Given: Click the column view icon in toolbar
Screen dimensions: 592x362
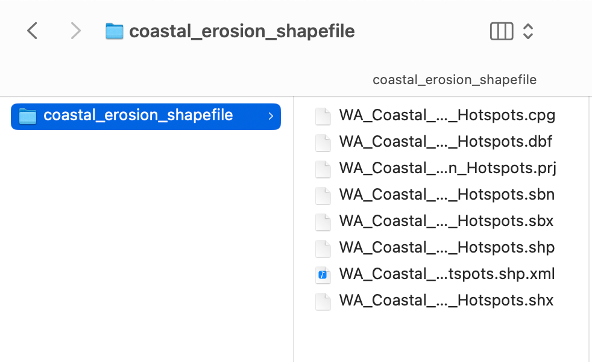Looking at the screenshot, I should 502,31.
